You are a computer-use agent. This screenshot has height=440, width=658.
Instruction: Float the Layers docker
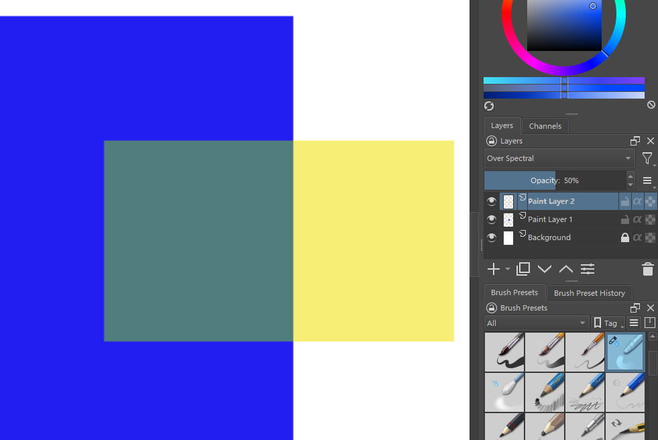(635, 141)
